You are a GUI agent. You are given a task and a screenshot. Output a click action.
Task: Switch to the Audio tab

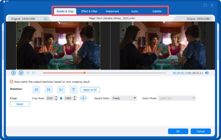[x=134, y=11]
